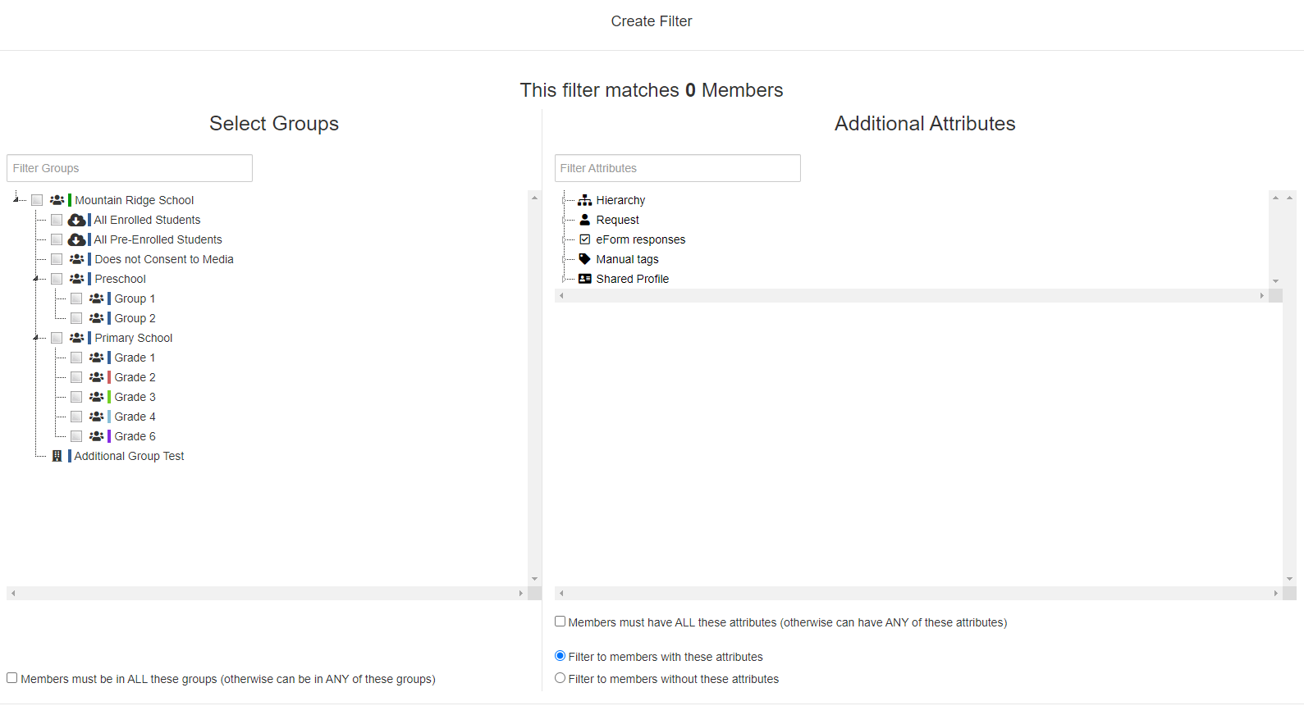Viewport: 1304px width, 706px height.
Task: Click the Additional Group Test building icon
Action: point(57,456)
